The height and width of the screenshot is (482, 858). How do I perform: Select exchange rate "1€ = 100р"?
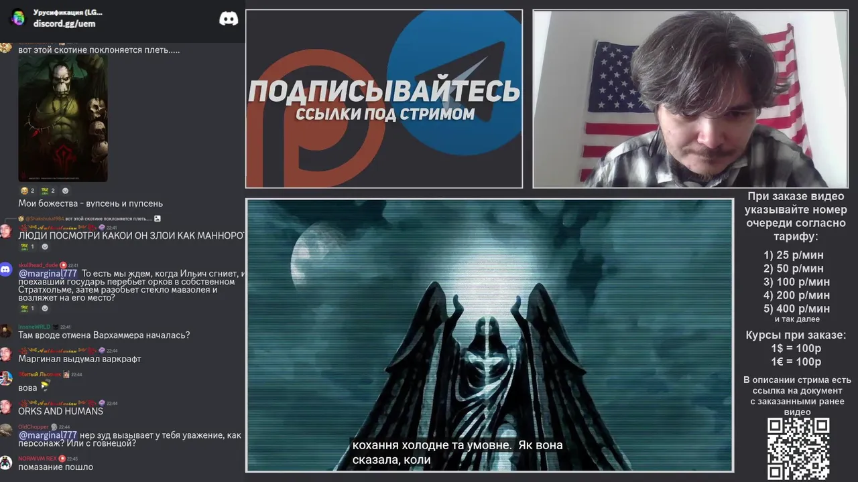pyautogui.click(x=796, y=361)
